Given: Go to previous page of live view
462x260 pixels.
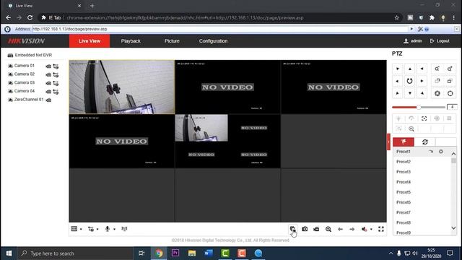Looking at the screenshot, I should point(340,229).
